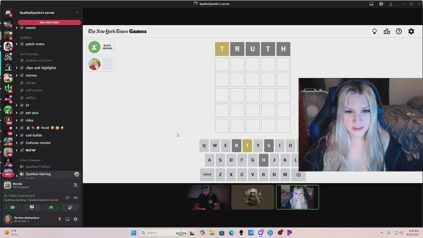Click the leave activity icon next to Wordle
Screen dimensions: 423x238
point(75,185)
